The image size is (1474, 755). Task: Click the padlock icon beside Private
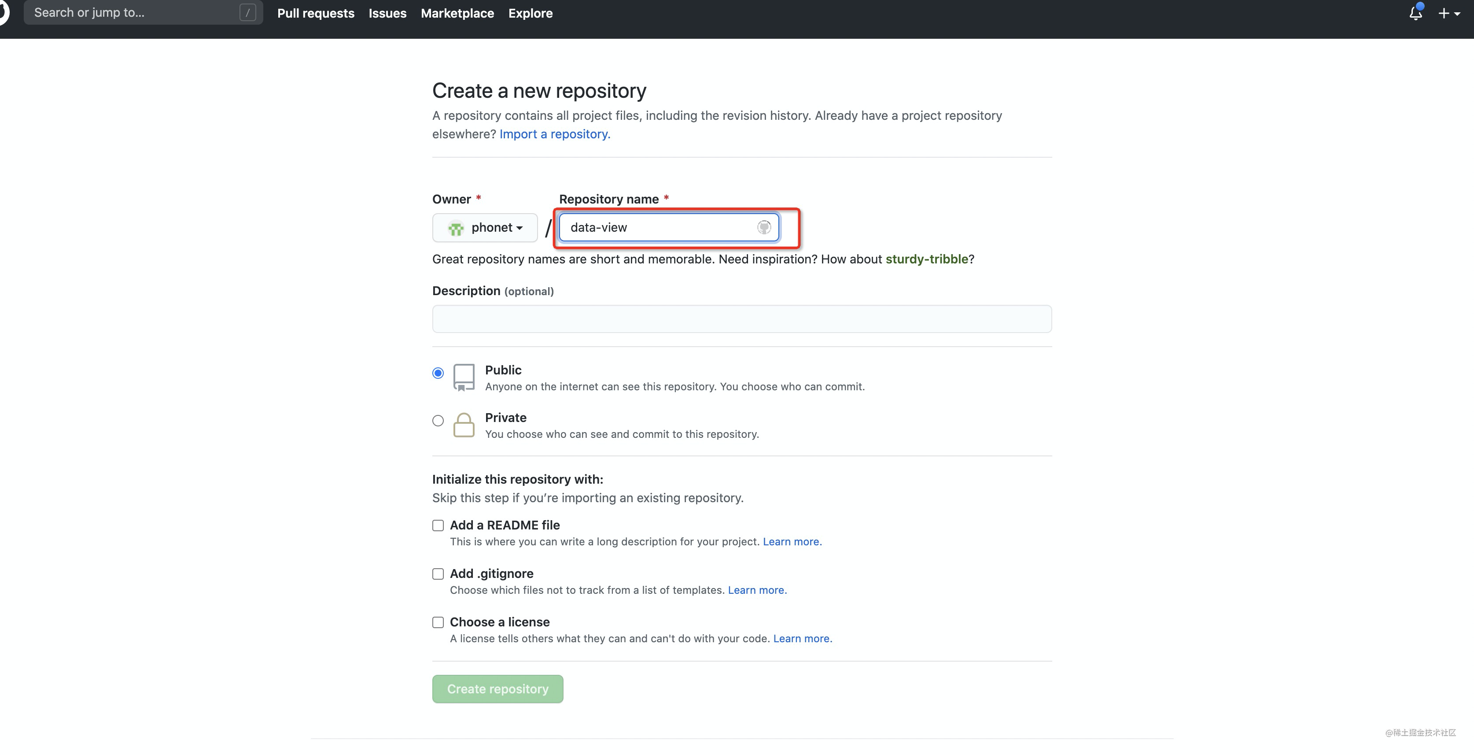[464, 425]
